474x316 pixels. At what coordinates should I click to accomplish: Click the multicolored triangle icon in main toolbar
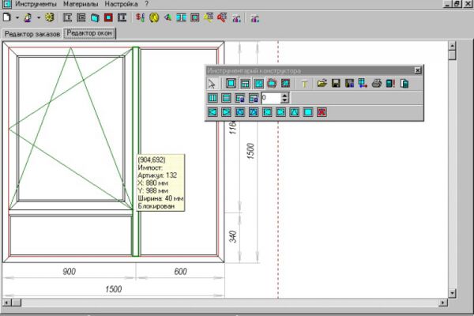click(167, 18)
